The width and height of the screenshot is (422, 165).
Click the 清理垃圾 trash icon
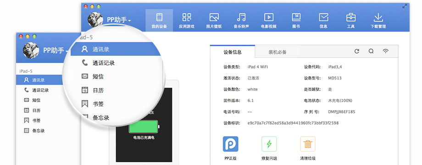point(308,144)
